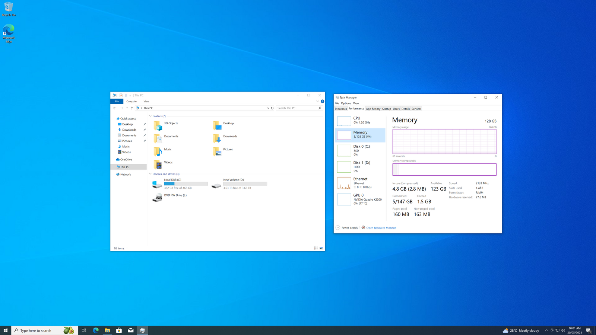Select Disk 0 (C:) SSD entry

pyautogui.click(x=360, y=150)
